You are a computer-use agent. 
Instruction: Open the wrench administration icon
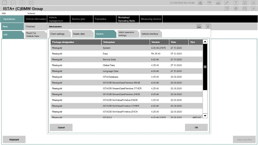coord(227,3)
